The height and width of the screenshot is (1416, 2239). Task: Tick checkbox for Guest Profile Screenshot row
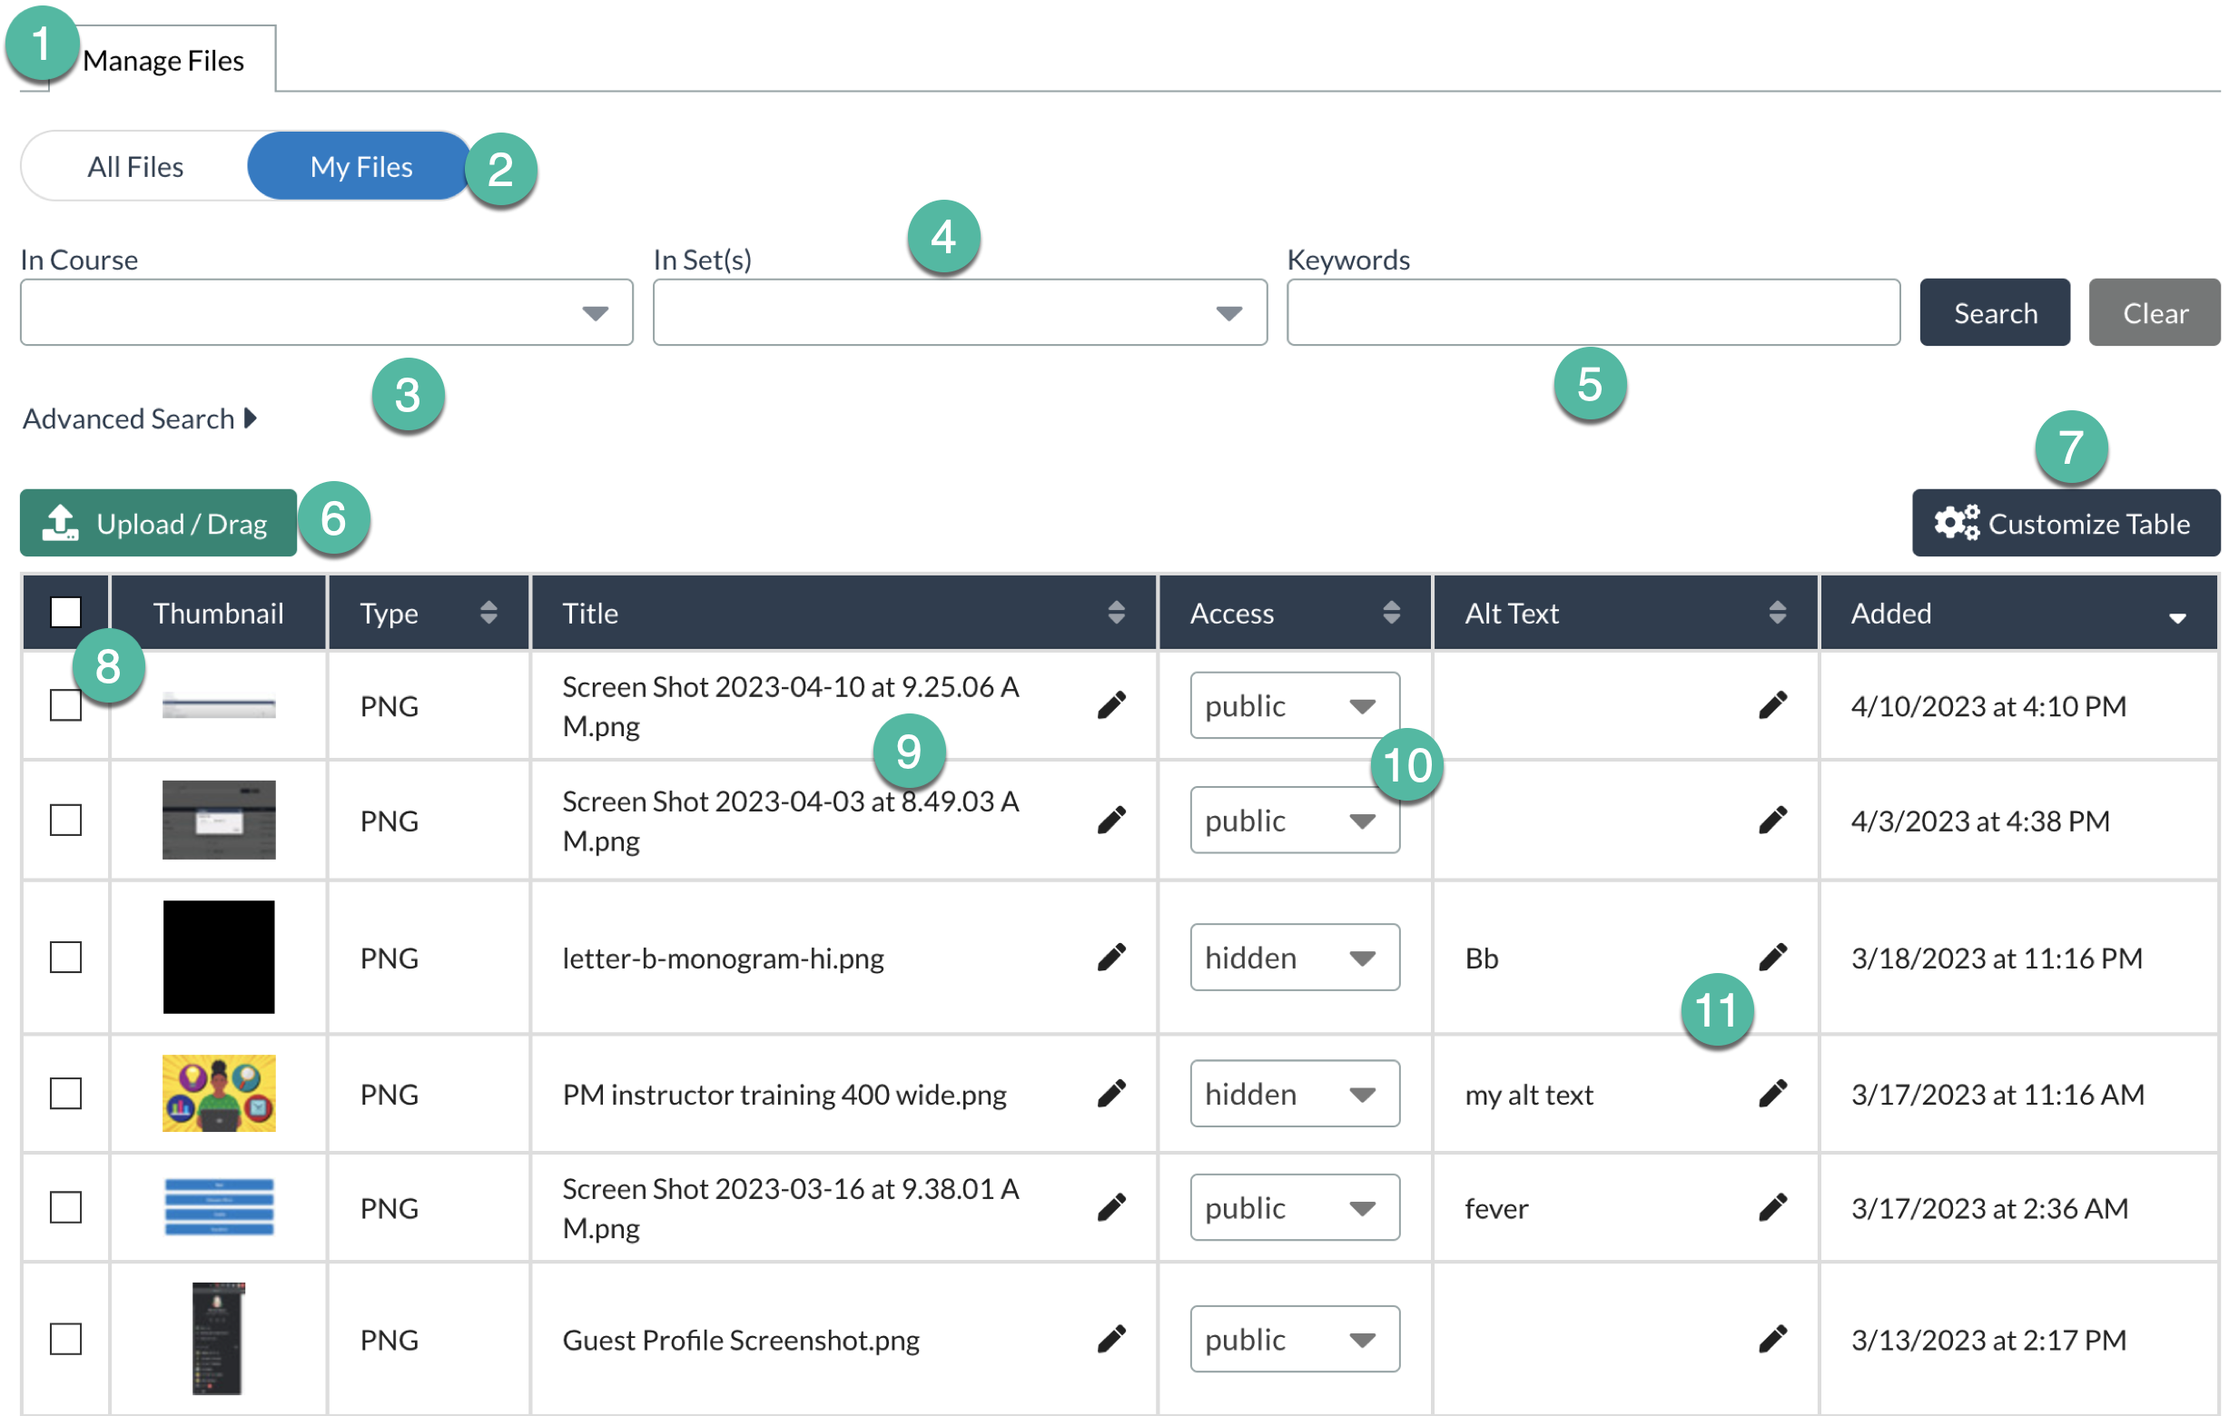(66, 1339)
